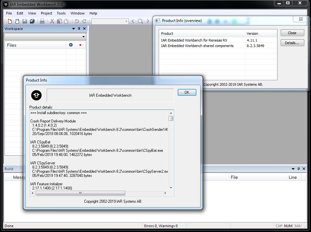
Task: Click the CAP indicator in status bar
Action: (x=279, y=226)
